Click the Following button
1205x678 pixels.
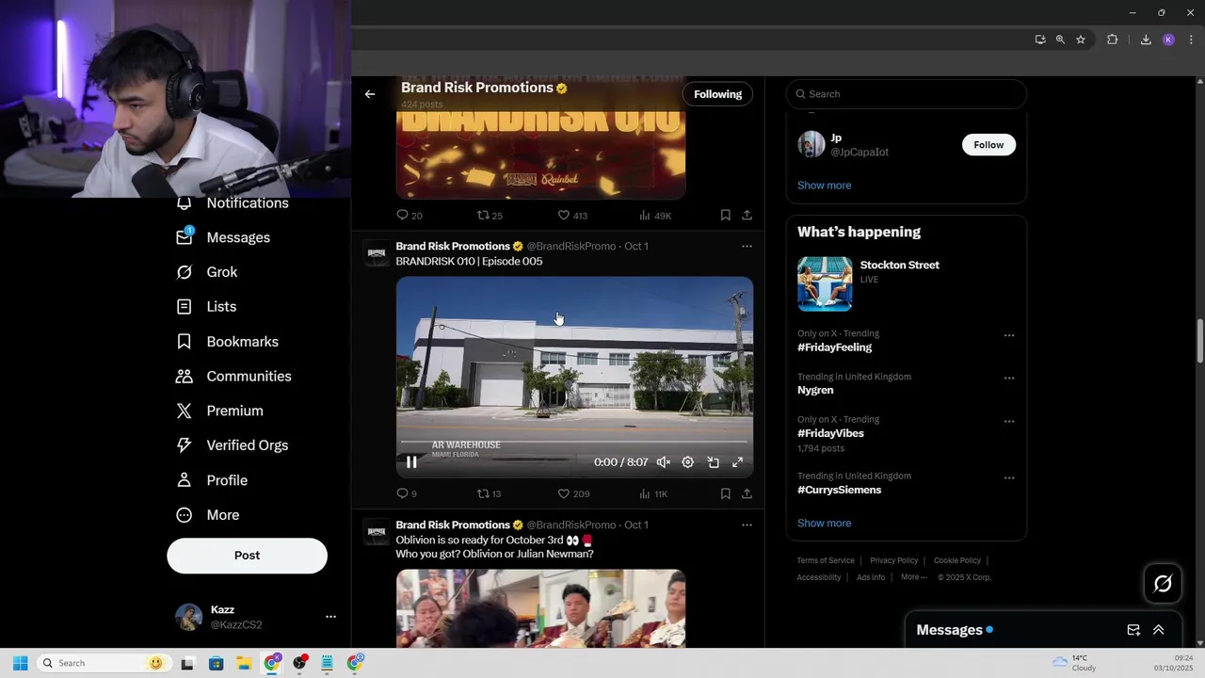(717, 94)
